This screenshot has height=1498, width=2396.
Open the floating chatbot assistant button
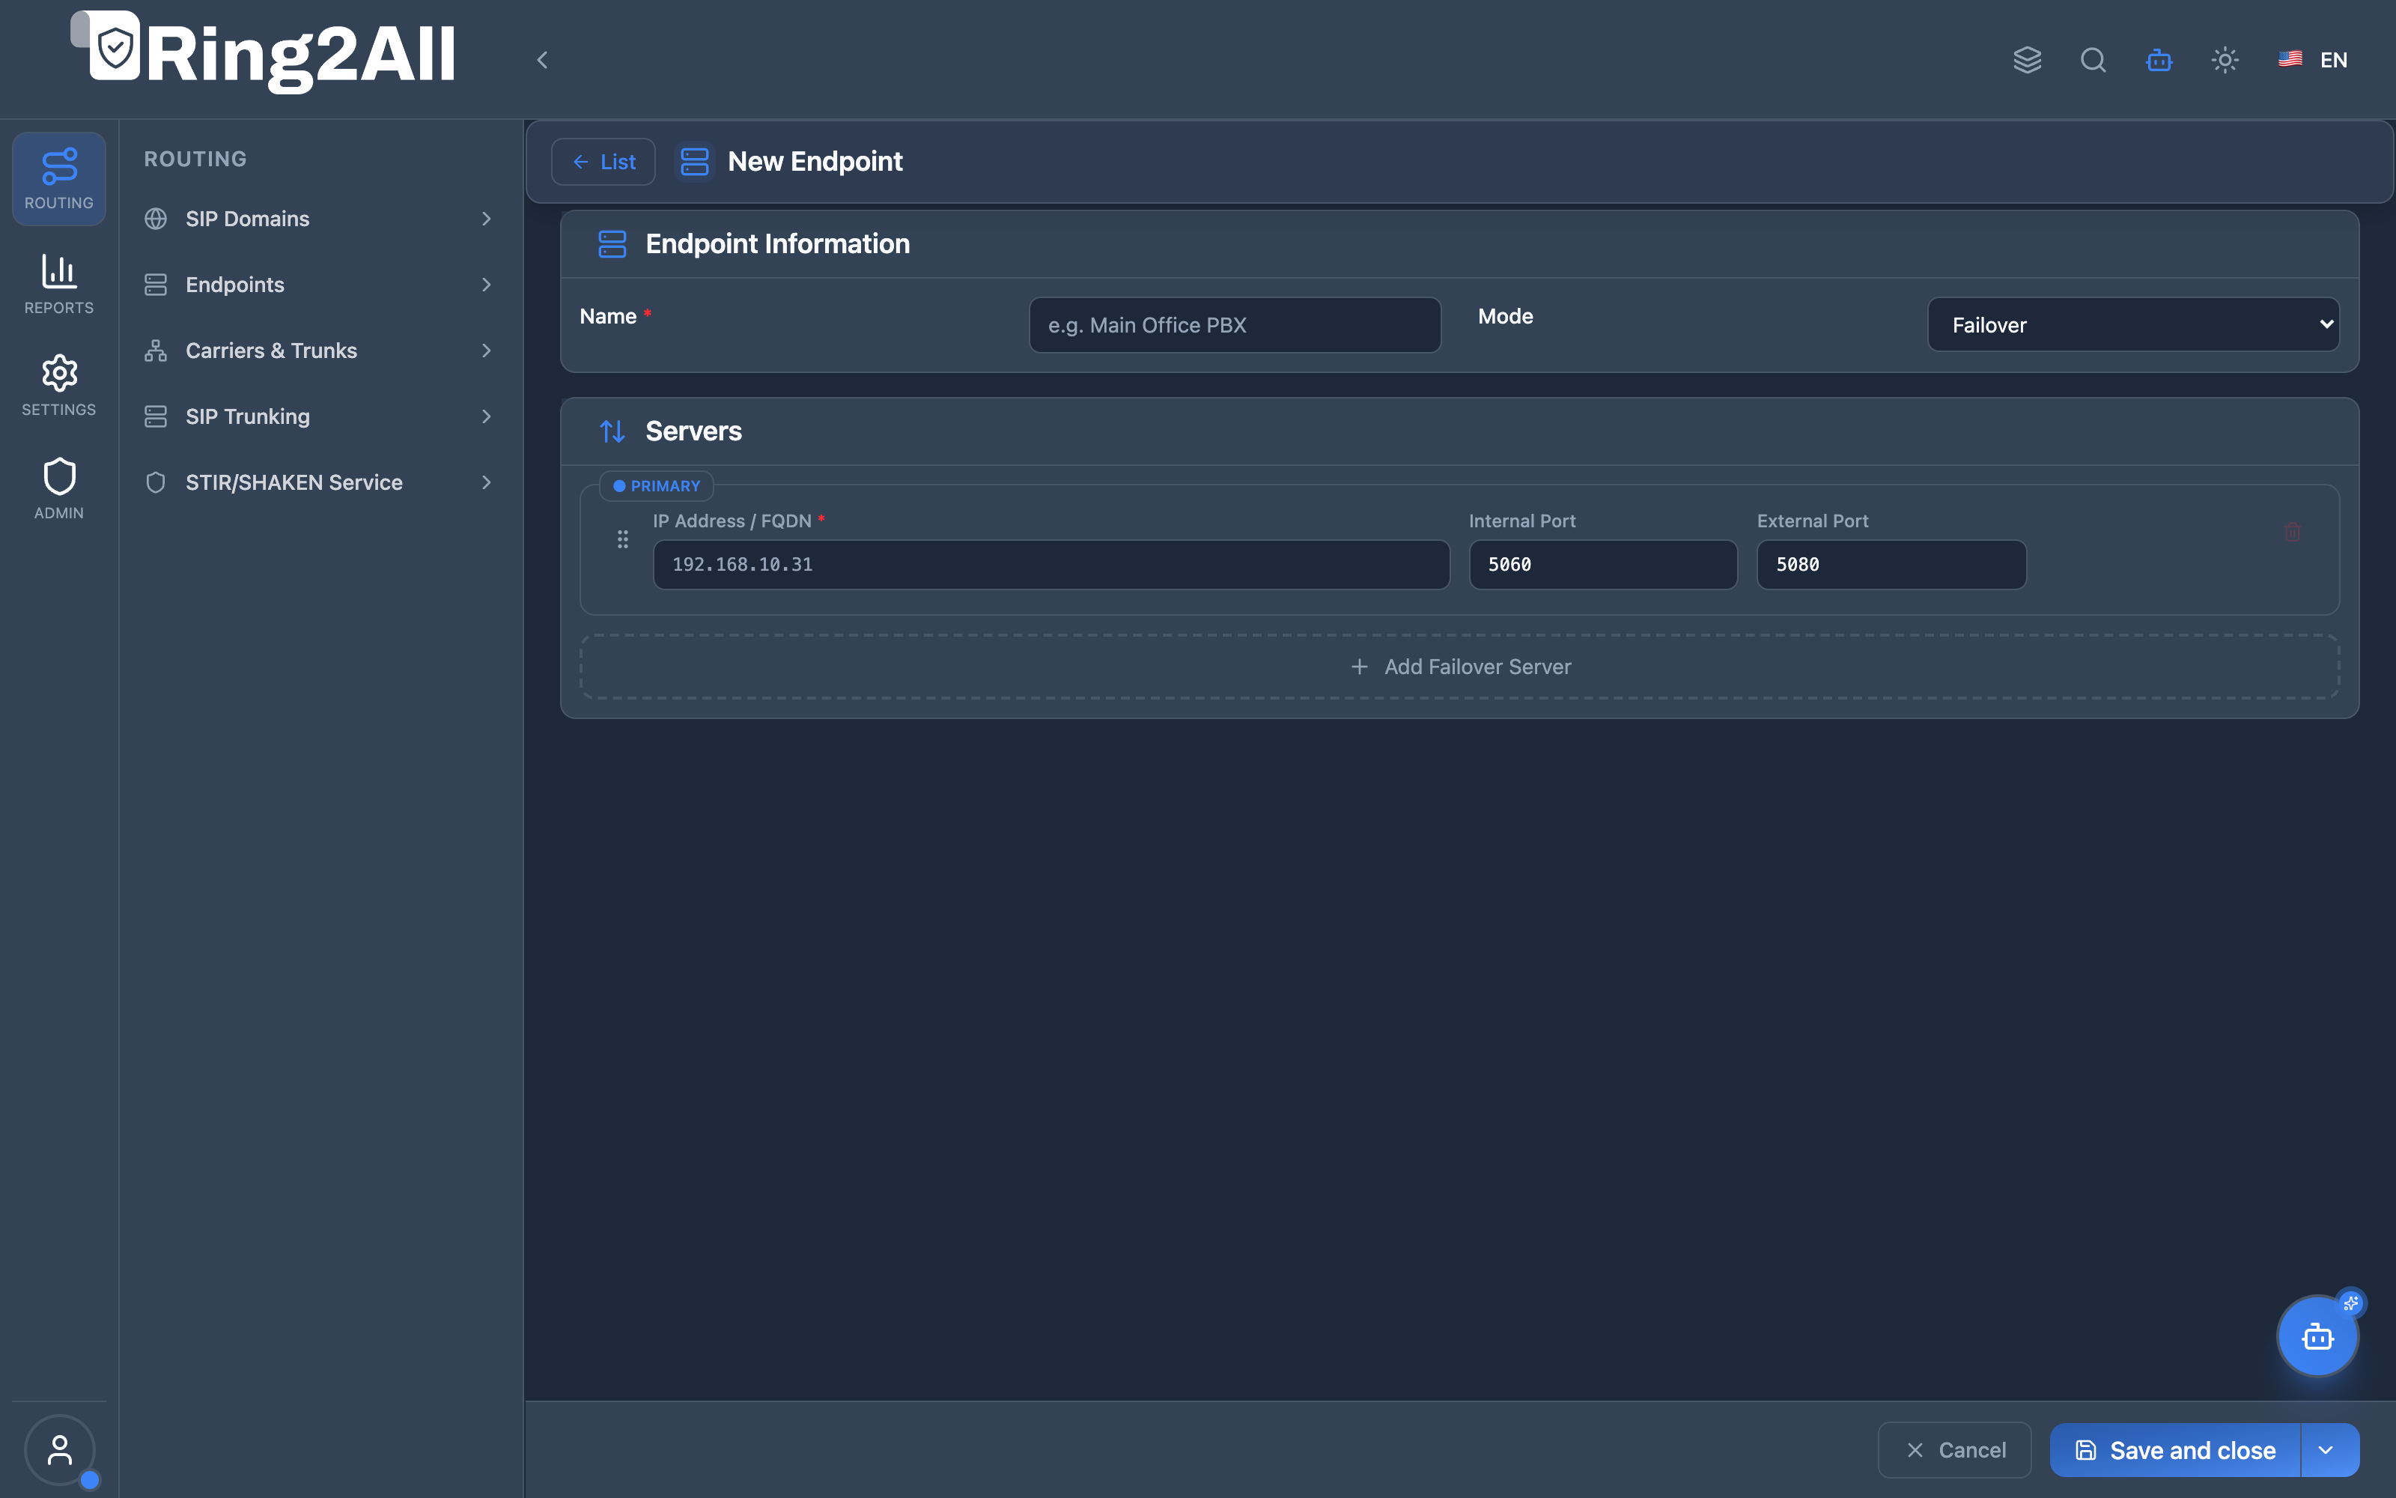click(2317, 1336)
